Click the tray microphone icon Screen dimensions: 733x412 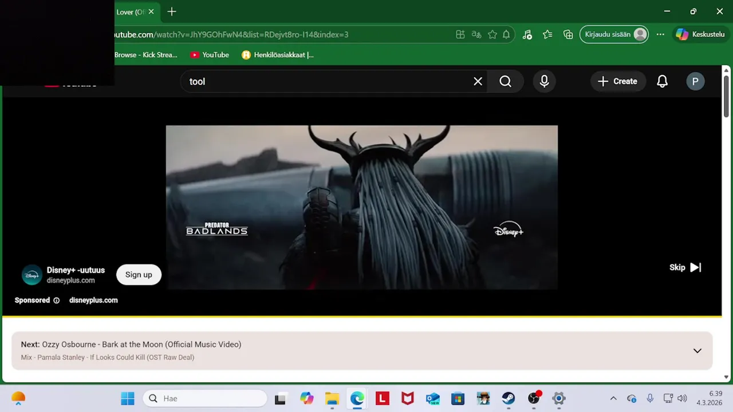click(x=650, y=399)
